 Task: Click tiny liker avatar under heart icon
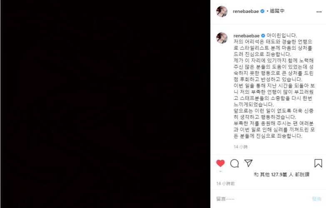tap(220, 171)
